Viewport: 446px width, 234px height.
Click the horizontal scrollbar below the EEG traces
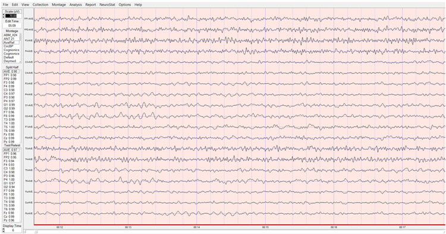[235, 232]
